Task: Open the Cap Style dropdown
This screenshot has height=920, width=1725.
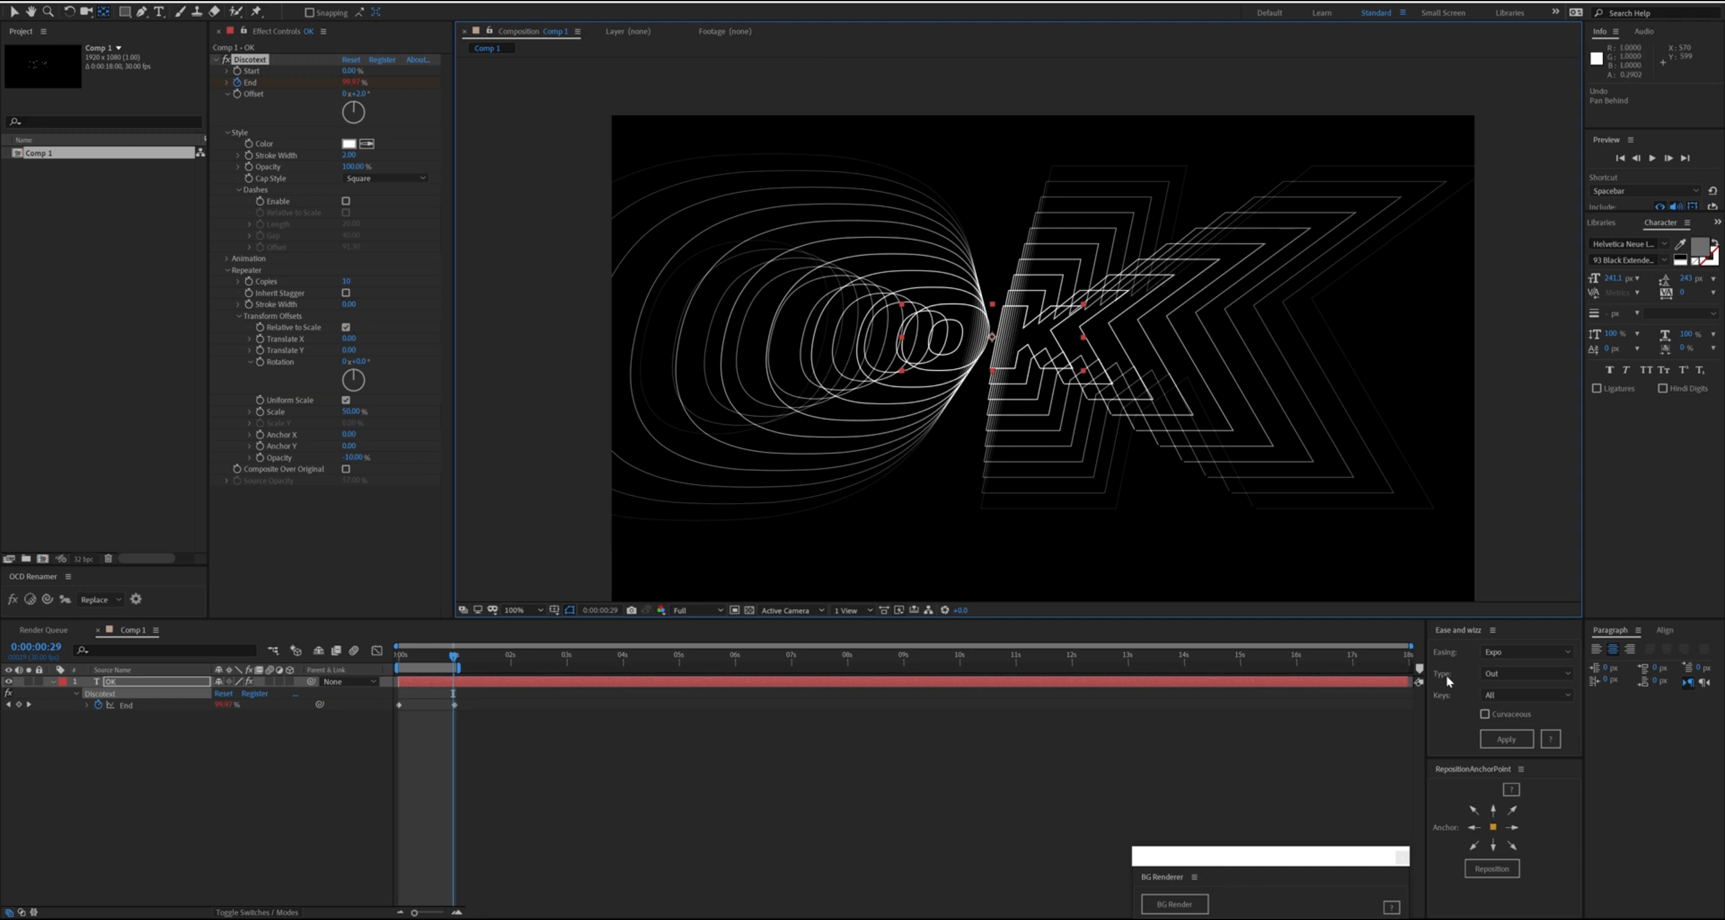Action: [x=386, y=178]
